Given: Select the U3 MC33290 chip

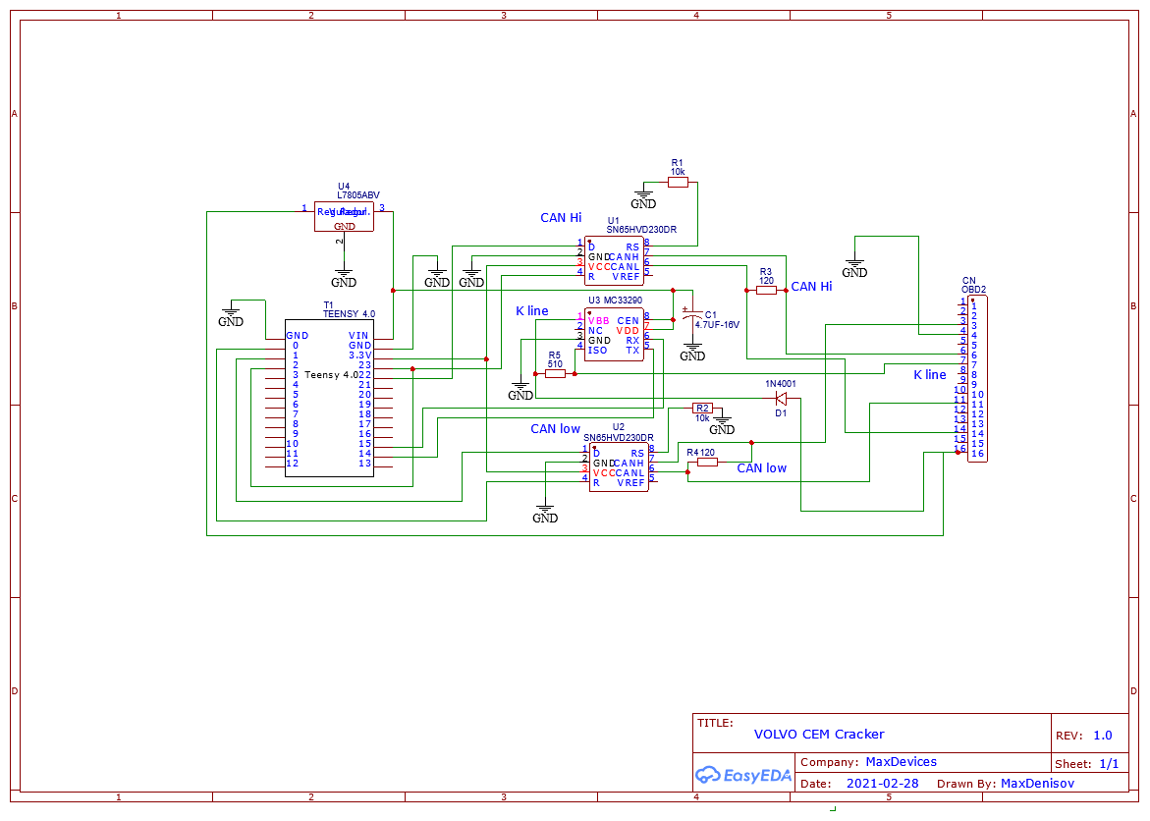Looking at the screenshot, I should (x=614, y=335).
